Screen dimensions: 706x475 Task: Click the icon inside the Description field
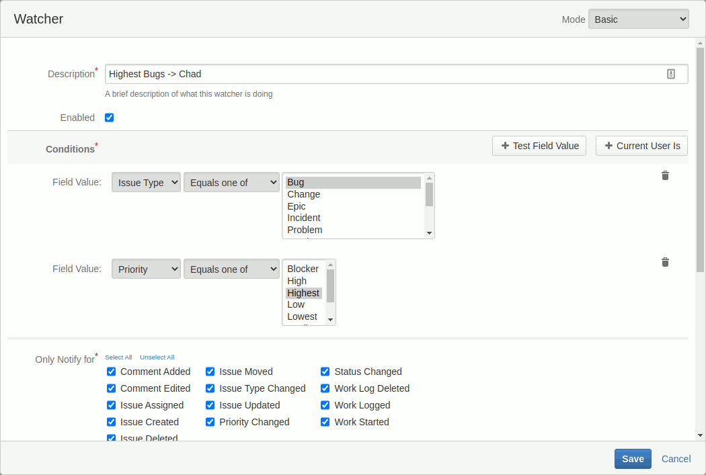[x=671, y=74]
